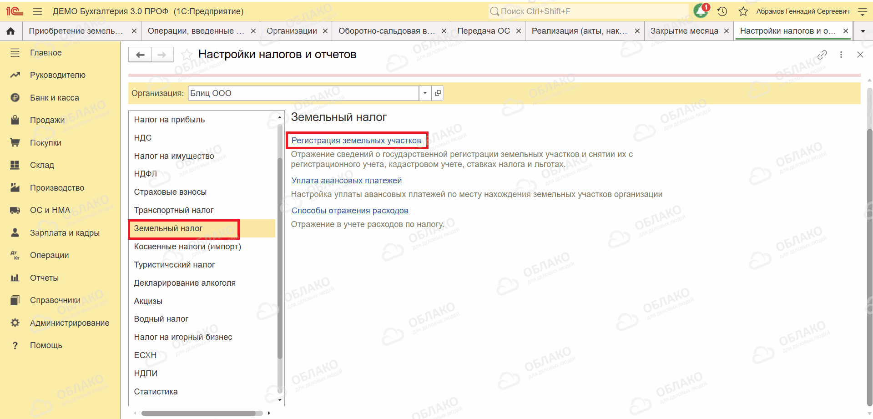Copy link to this form
Image resolution: width=873 pixels, height=419 pixels.
[x=822, y=55]
